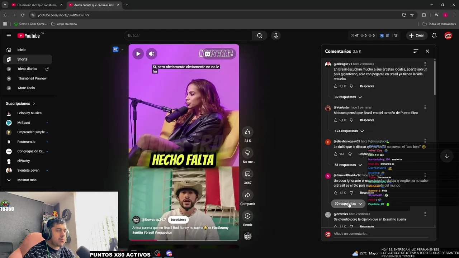Screen dimensions: 459x258
Task: Dislike the Short
Action: pyautogui.click(x=247, y=153)
